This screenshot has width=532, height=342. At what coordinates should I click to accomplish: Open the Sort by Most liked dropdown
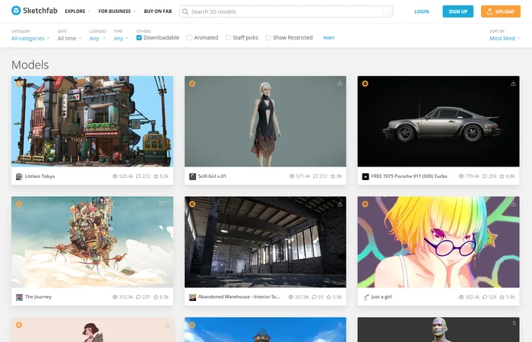[505, 38]
